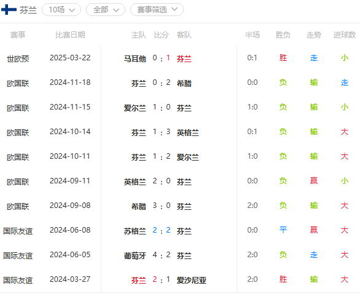Click the 3:0 score of 希腊 match

point(162,206)
